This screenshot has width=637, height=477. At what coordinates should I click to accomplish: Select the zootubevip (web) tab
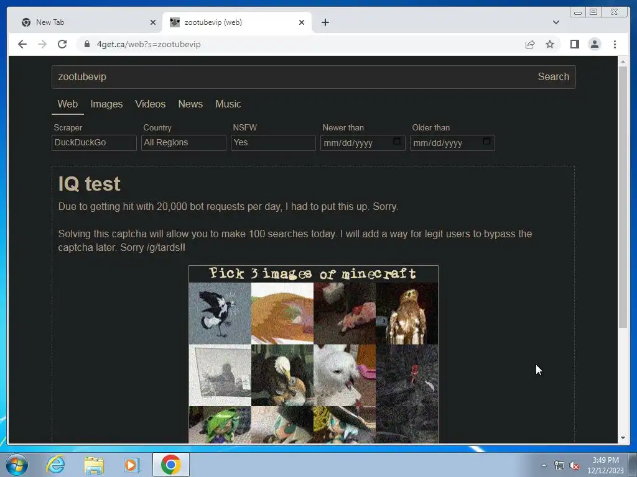point(237,22)
